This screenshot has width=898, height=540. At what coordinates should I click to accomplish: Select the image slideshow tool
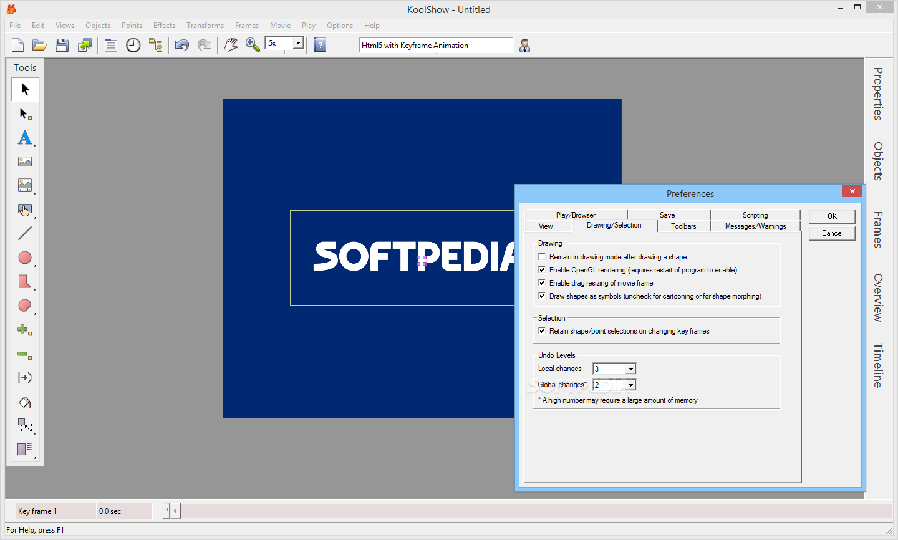click(x=25, y=185)
